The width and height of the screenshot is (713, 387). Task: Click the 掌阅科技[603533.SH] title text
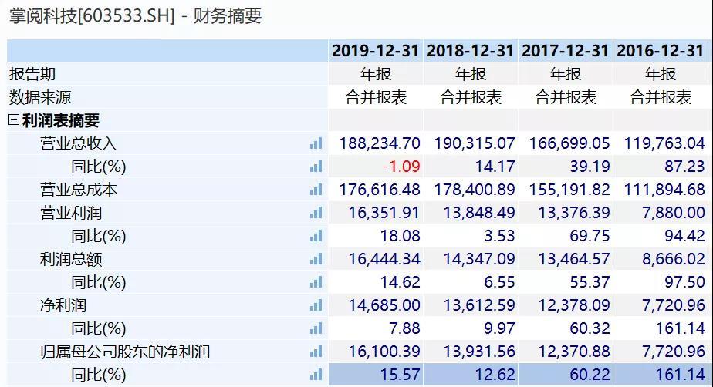[93, 15]
